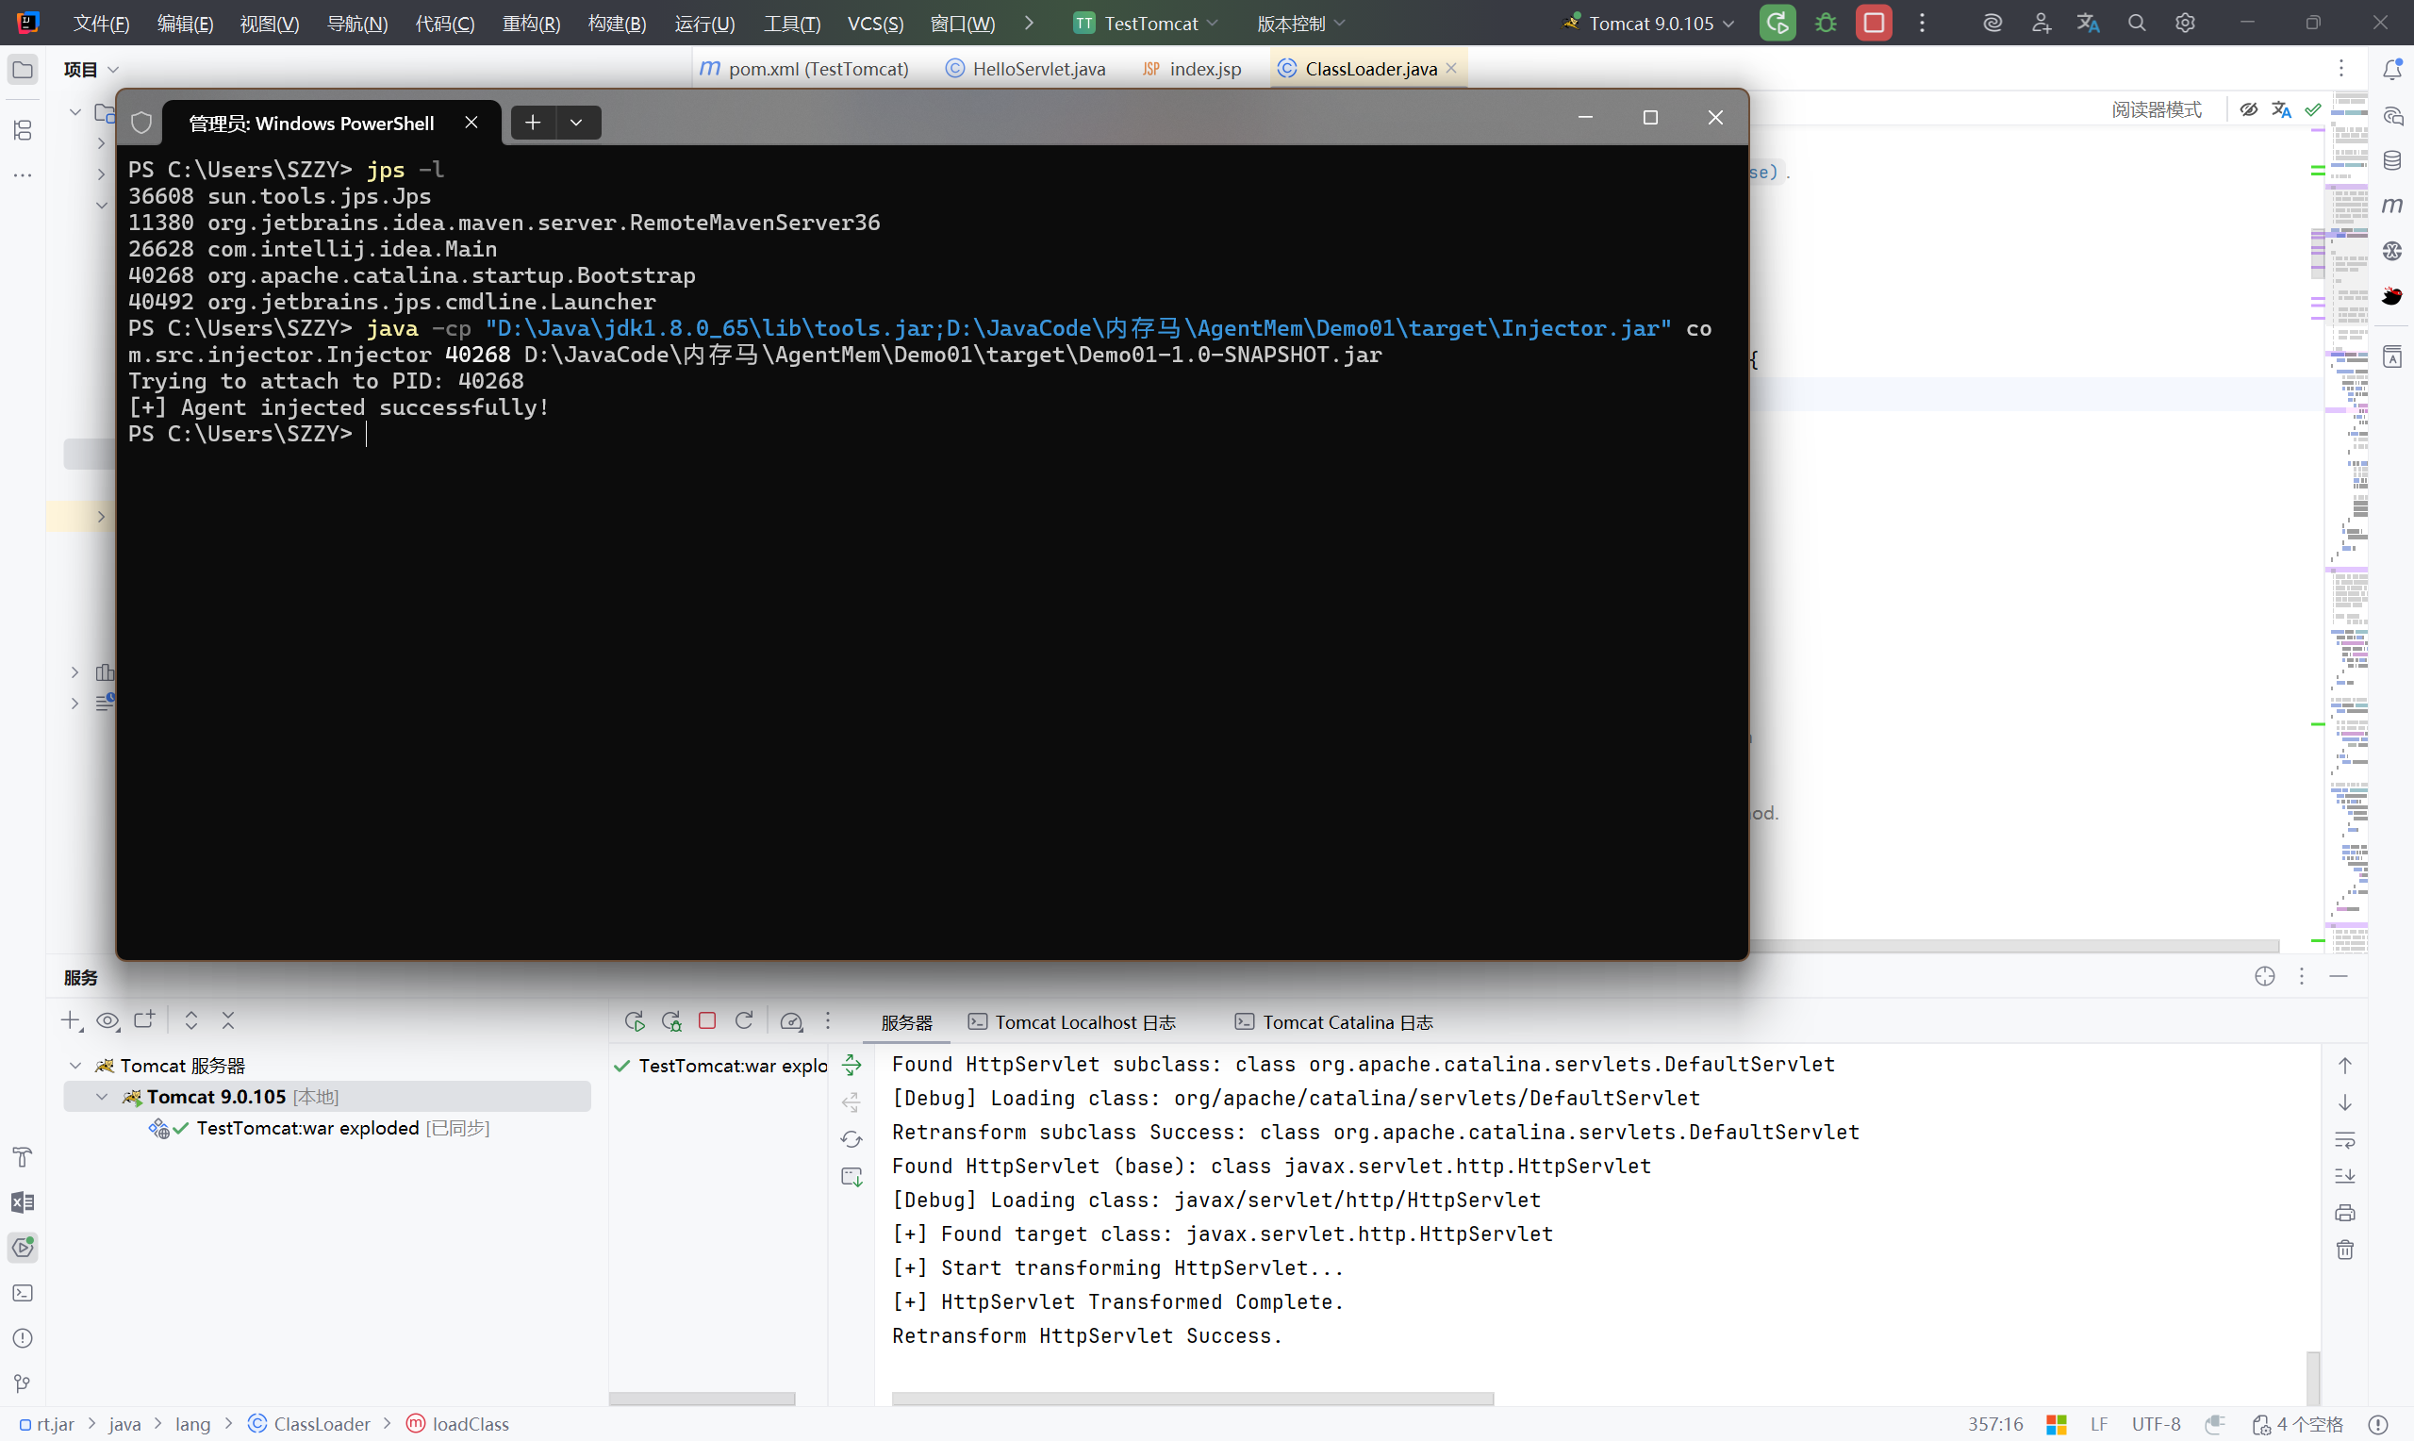Click the console horizontal scrollbar
The width and height of the screenshot is (2414, 1441).
1192,1399
